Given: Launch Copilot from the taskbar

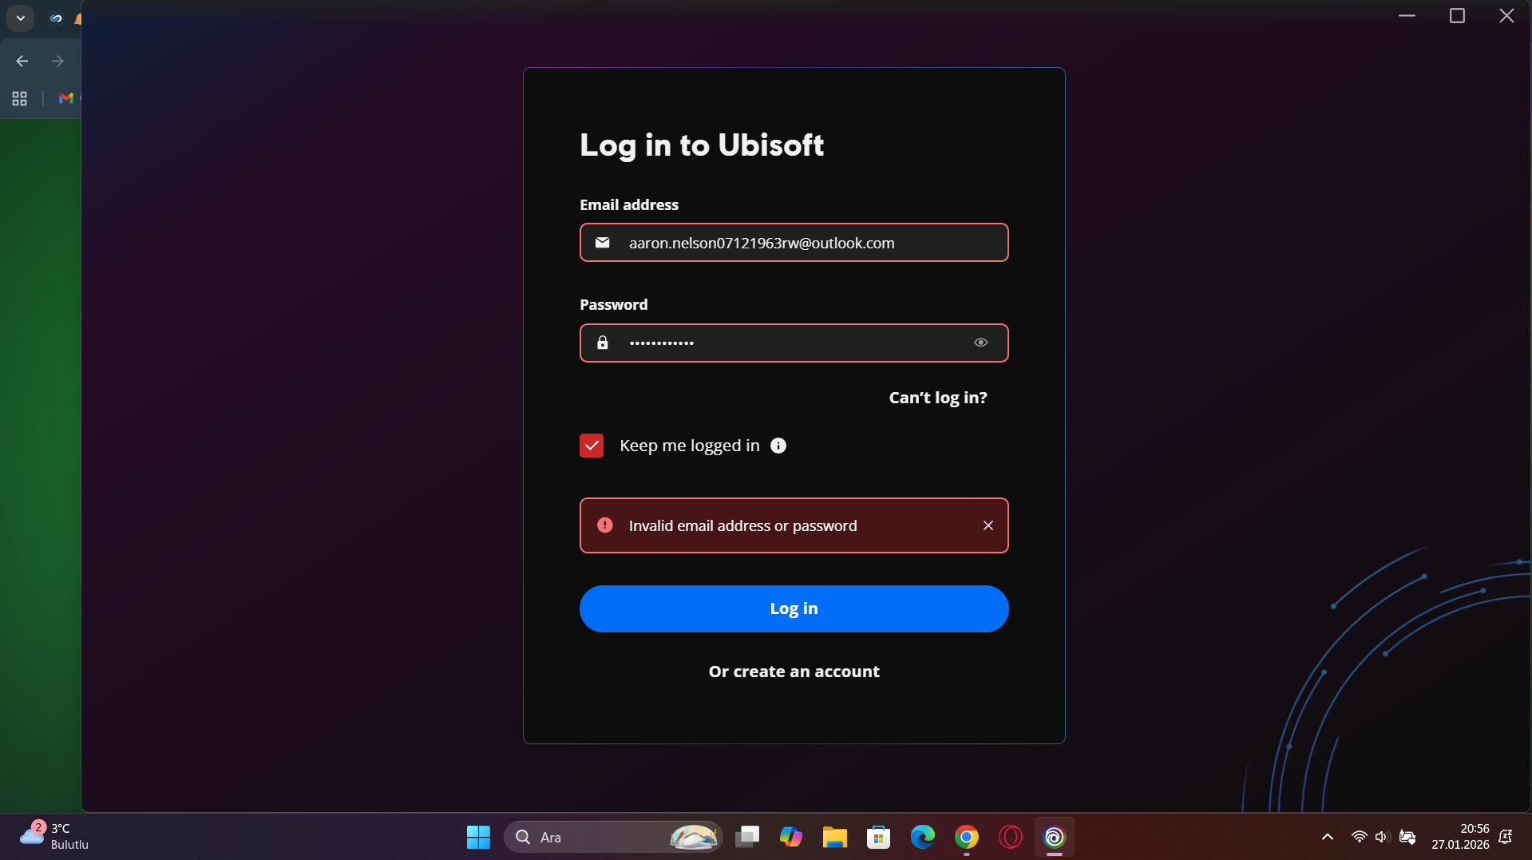Looking at the screenshot, I should click(791, 837).
